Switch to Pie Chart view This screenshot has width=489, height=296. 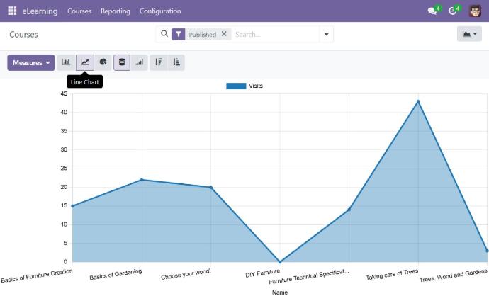pos(103,62)
